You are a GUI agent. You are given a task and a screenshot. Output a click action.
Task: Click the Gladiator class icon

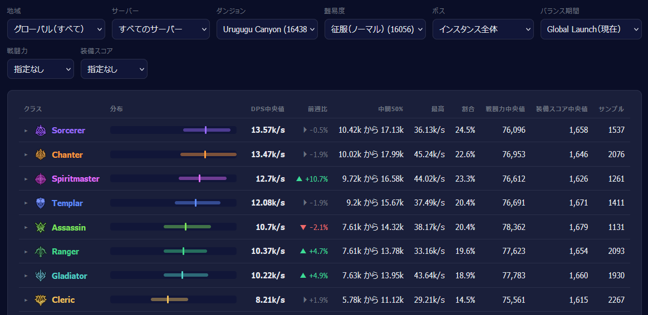tap(41, 276)
